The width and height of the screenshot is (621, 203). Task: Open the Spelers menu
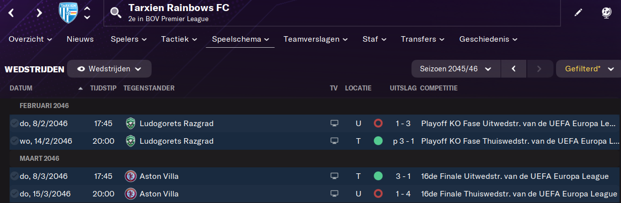coord(128,39)
